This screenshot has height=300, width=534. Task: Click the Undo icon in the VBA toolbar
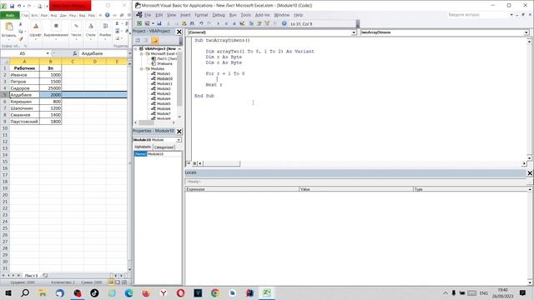tap(201, 23)
